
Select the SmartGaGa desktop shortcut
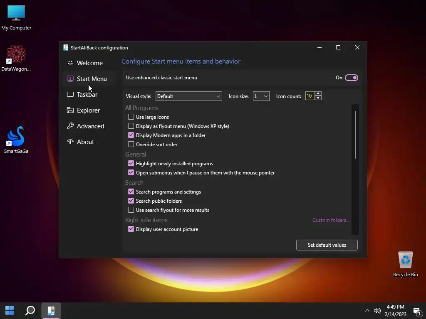click(16, 140)
